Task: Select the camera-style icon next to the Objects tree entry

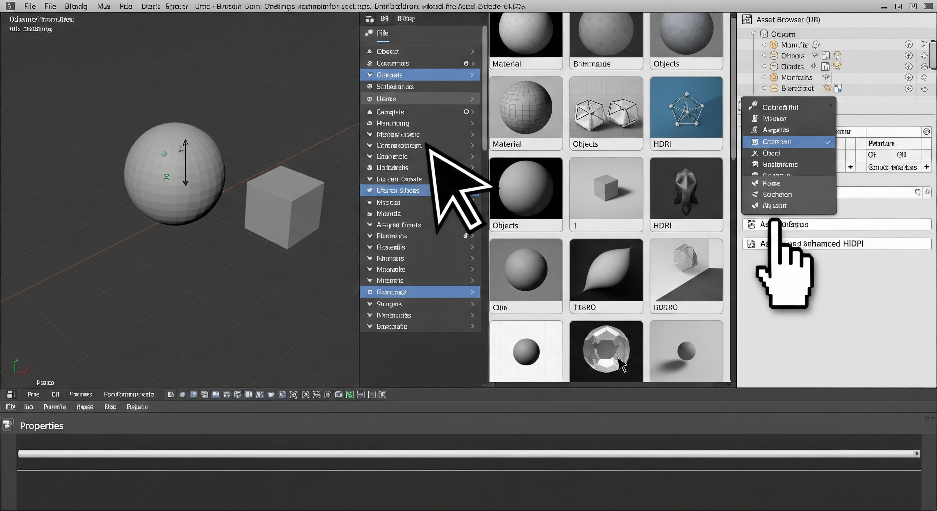Action: [825, 56]
